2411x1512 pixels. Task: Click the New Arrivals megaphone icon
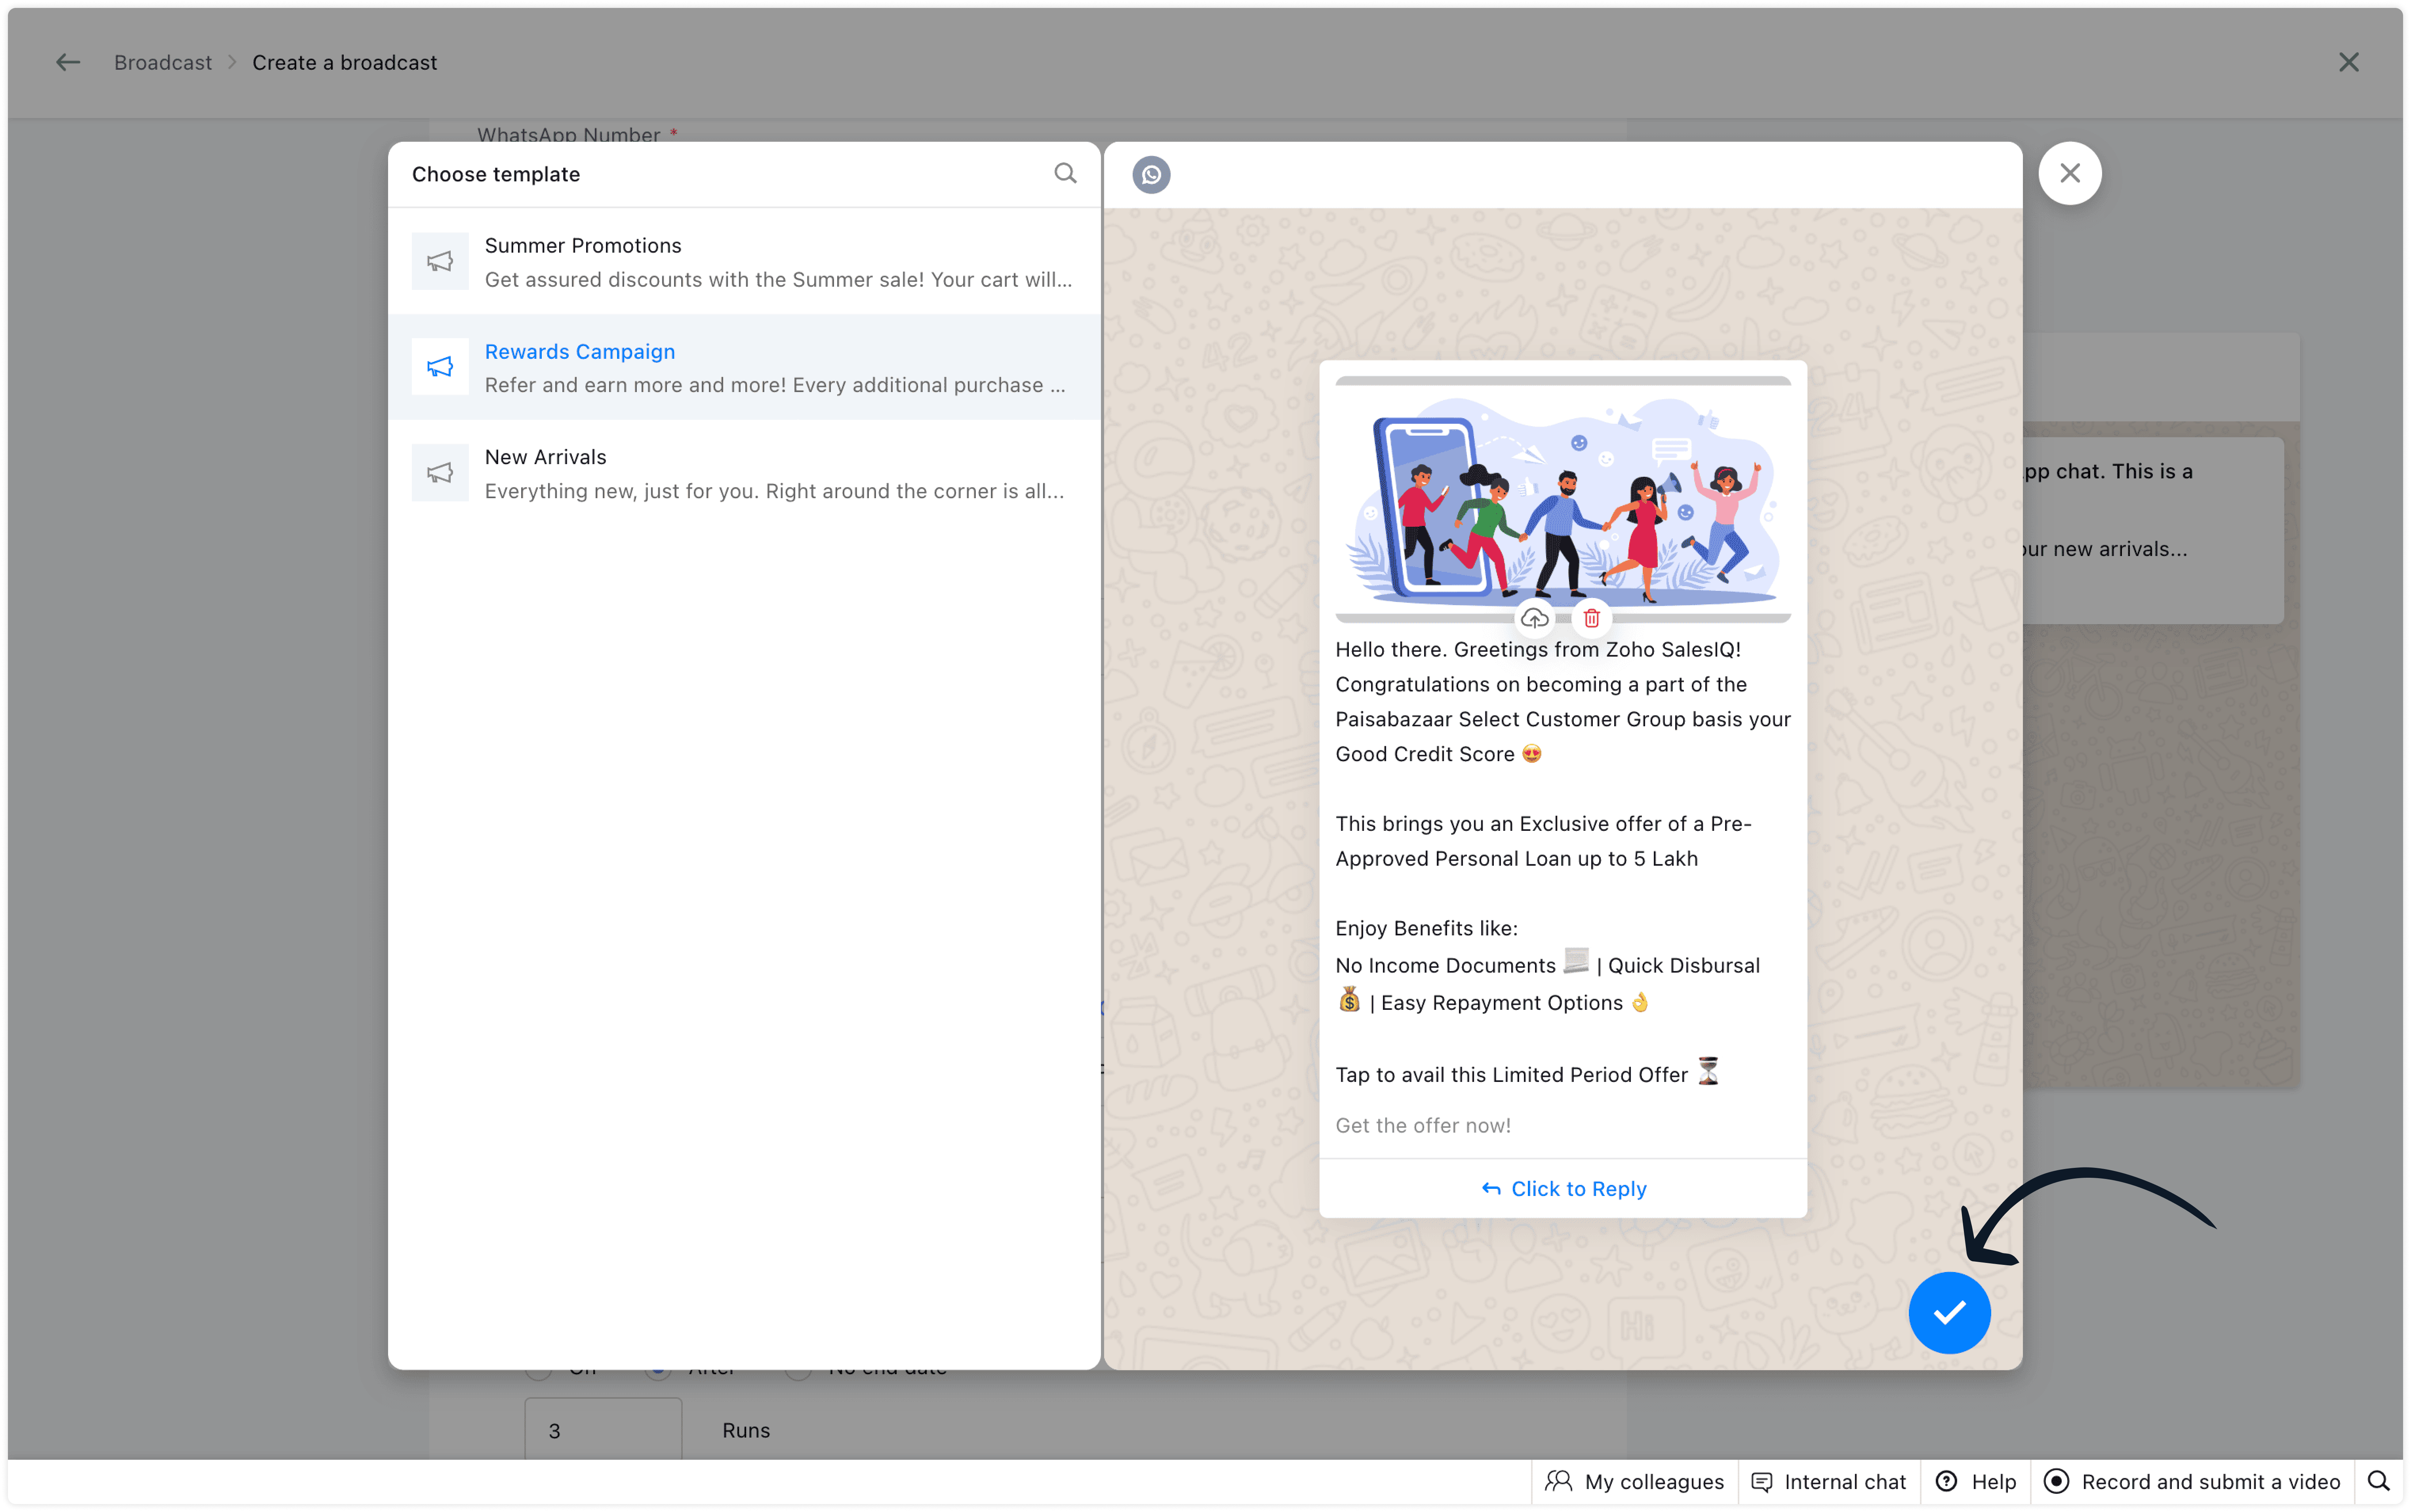440,473
